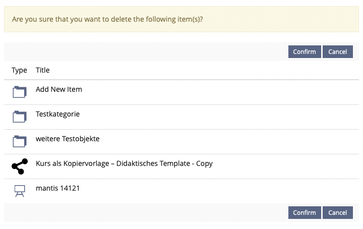
Task: Click the Testkategorie category folder icon
Action: (19, 117)
